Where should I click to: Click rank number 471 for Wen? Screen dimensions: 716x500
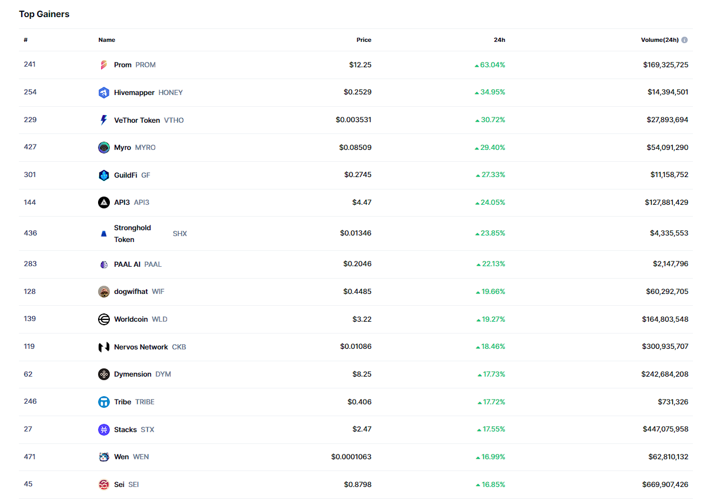30,456
